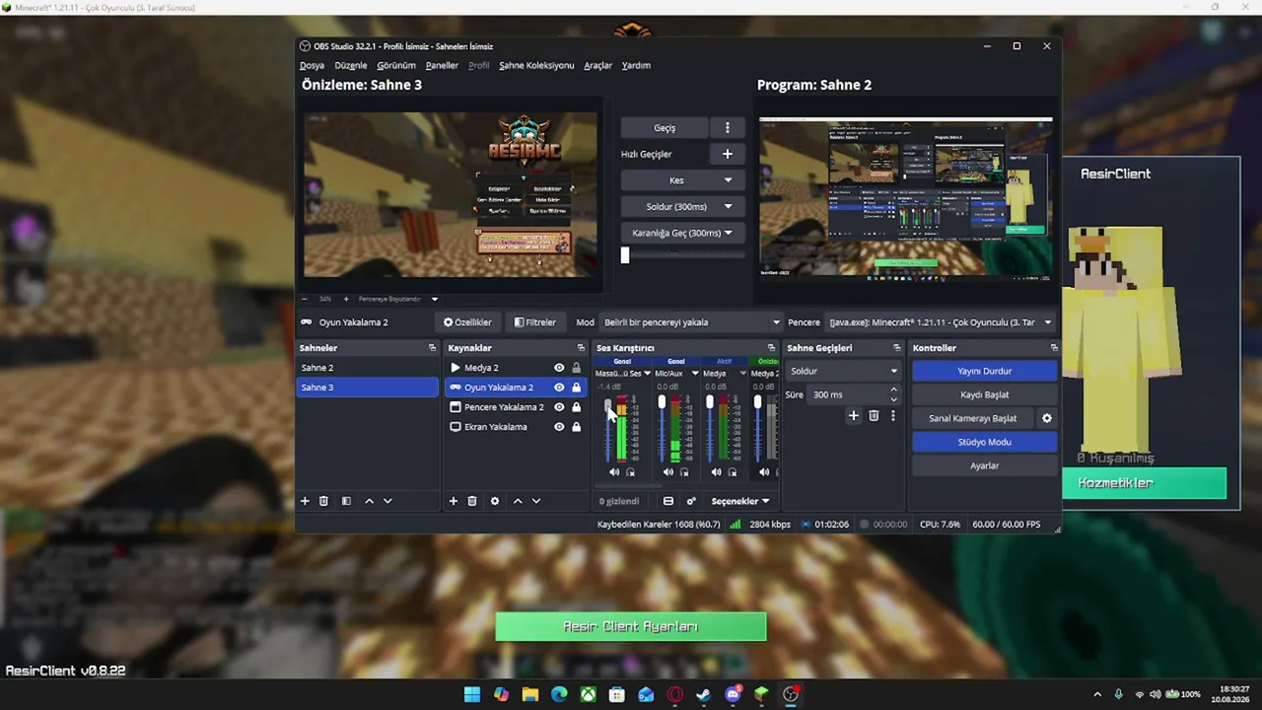Open the Görünüm menu
The image size is (1262, 710).
coord(396,65)
